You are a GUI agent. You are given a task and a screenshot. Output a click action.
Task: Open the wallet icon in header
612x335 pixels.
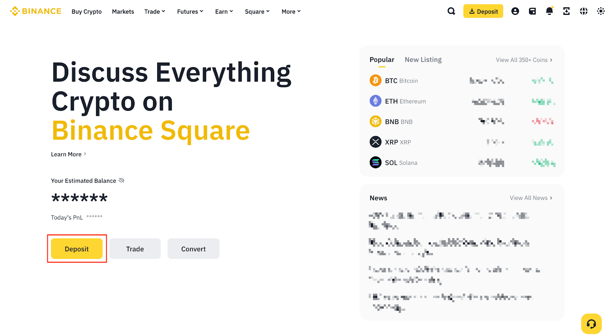click(532, 11)
